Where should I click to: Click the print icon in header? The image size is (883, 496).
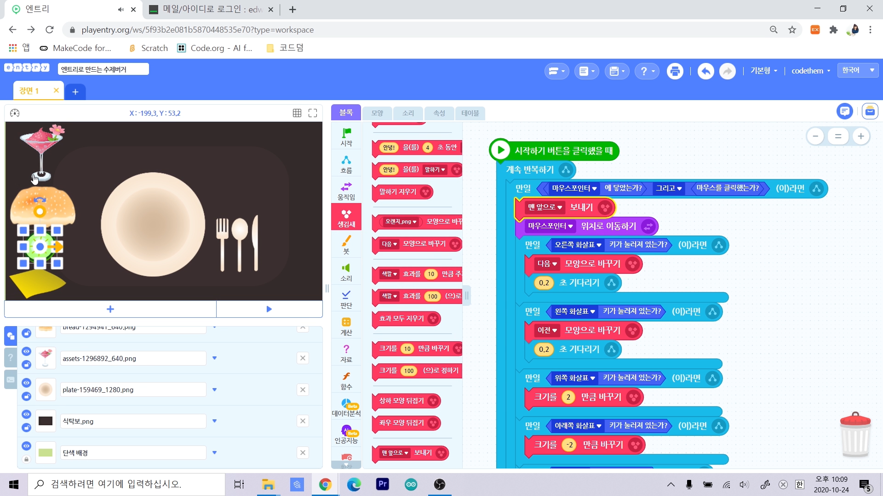pos(675,71)
